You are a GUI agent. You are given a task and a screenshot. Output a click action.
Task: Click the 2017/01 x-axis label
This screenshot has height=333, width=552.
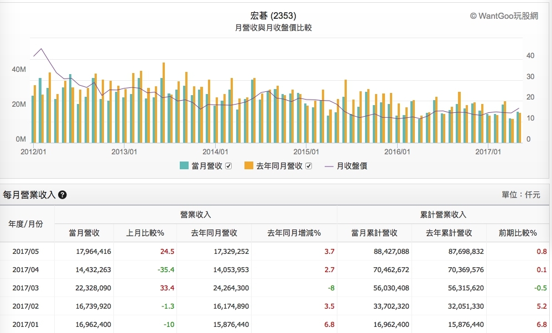pos(488,152)
